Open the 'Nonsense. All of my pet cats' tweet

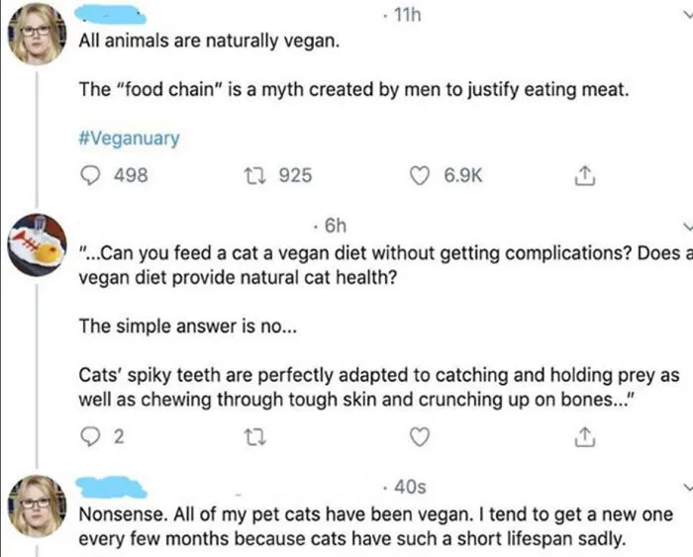click(x=375, y=526)
